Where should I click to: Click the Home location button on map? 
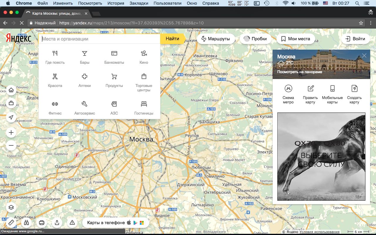(11, 90)
